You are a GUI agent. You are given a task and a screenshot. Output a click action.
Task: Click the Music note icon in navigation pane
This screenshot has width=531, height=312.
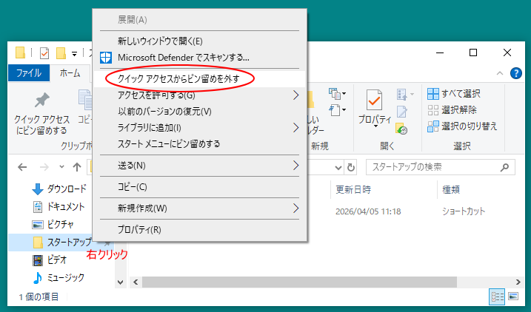pyautogui.click(x=38, y=278)
